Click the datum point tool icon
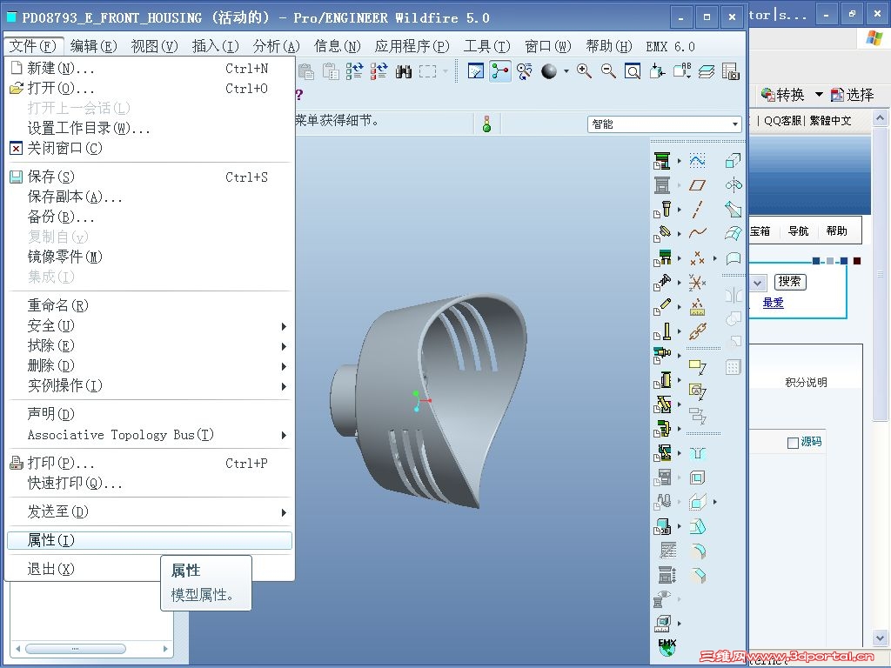The image size is (891, 668). pos(697,258)
